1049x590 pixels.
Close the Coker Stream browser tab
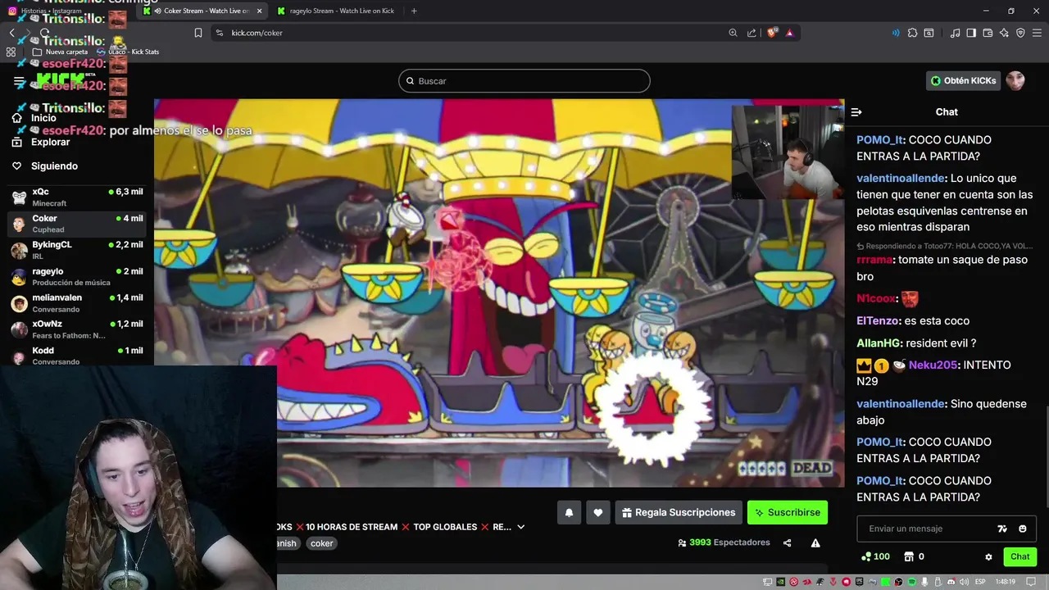(260, 11)
